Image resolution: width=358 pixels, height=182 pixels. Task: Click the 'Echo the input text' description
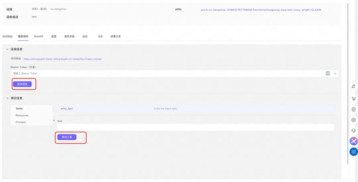[165, 109]
